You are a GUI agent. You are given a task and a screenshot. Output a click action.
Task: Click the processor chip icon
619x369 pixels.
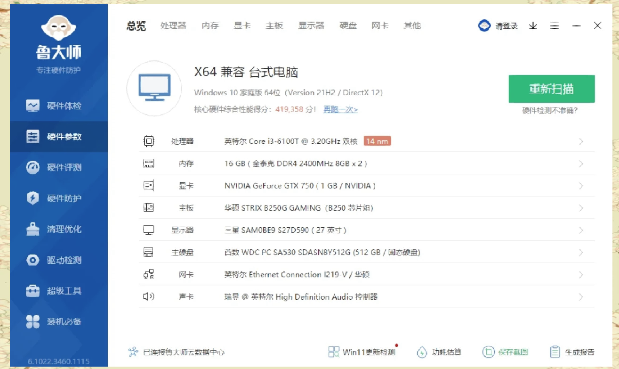pyautogui.click(x=149, y=141)
